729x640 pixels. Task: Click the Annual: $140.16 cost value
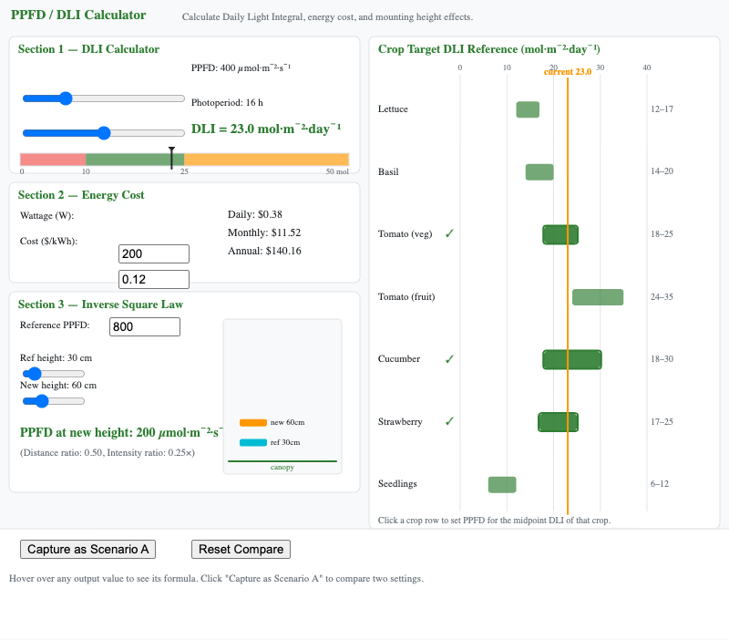click(x=264, y=251)
